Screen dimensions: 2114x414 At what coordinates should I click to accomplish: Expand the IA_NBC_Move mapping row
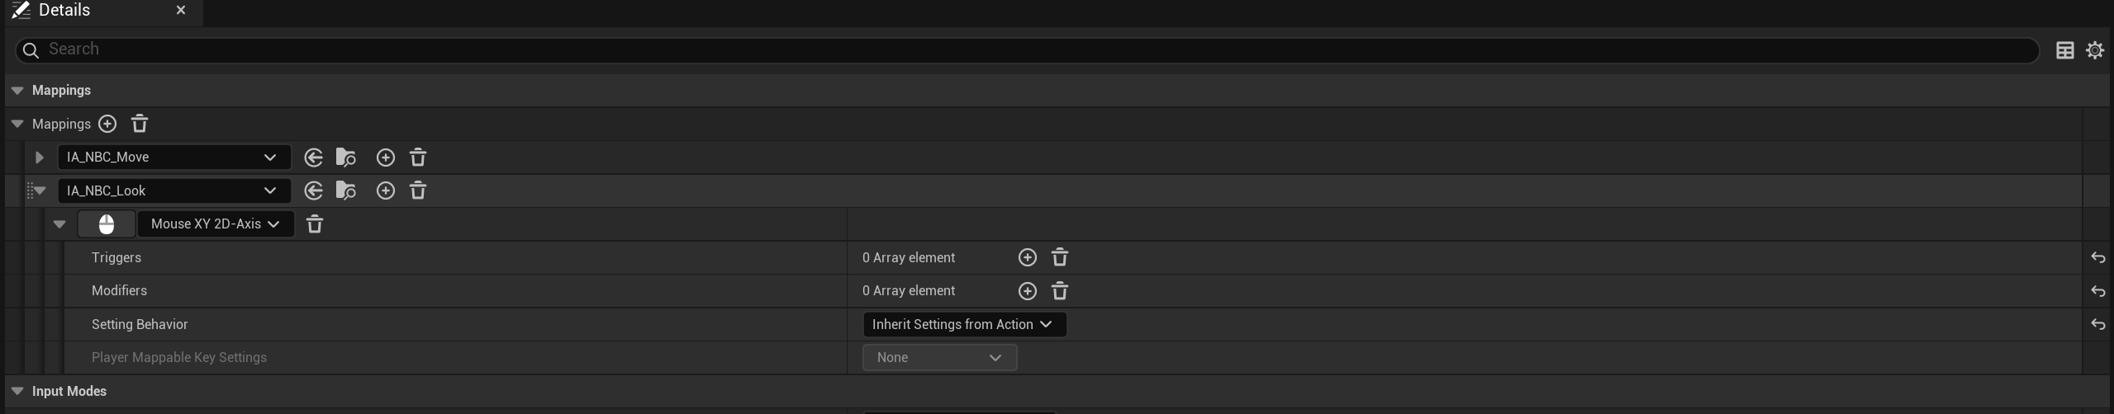(39, 158)
